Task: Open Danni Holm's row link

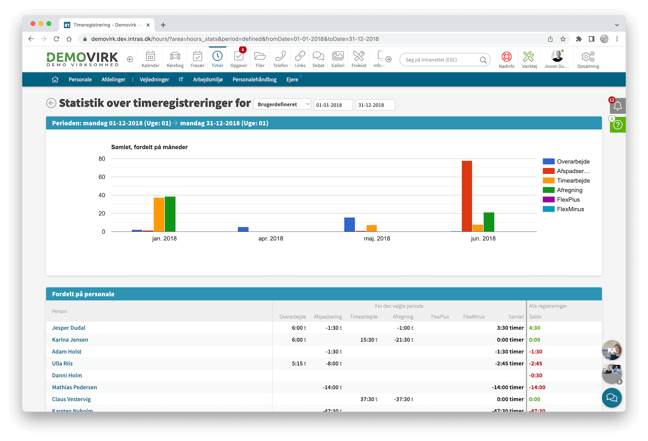Action: coord(67,375)
